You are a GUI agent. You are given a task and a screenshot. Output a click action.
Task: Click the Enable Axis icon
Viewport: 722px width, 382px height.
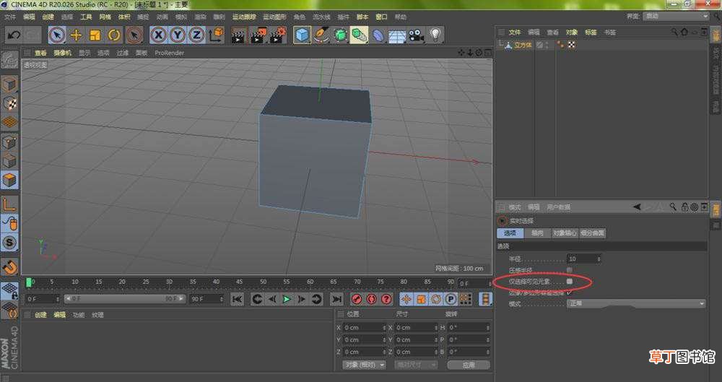point(9,204)
